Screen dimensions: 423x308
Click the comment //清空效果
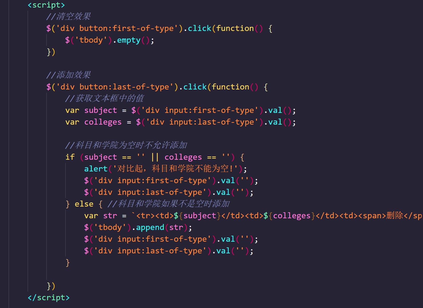(x=68, y=17)
